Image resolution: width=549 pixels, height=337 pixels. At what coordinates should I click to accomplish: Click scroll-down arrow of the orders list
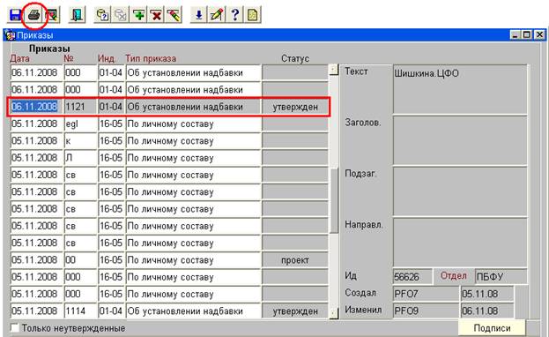[x=334, y=313]
